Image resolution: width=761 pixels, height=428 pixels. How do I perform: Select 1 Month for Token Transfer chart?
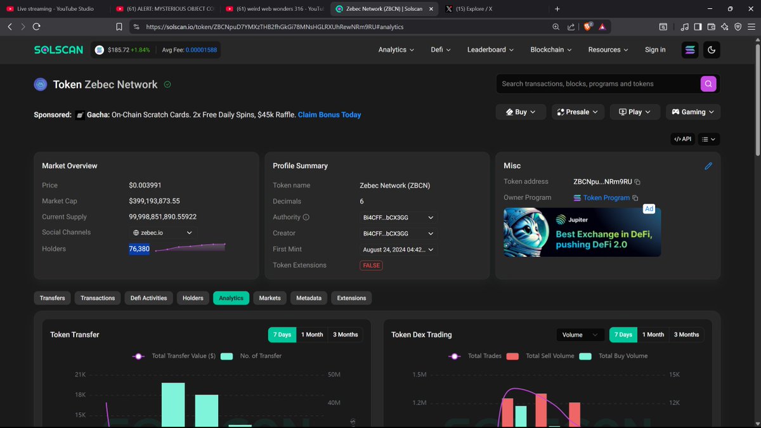(x=312, y=334)
